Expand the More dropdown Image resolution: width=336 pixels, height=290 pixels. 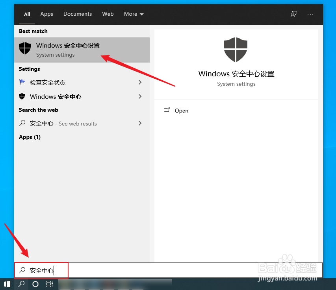134,14
